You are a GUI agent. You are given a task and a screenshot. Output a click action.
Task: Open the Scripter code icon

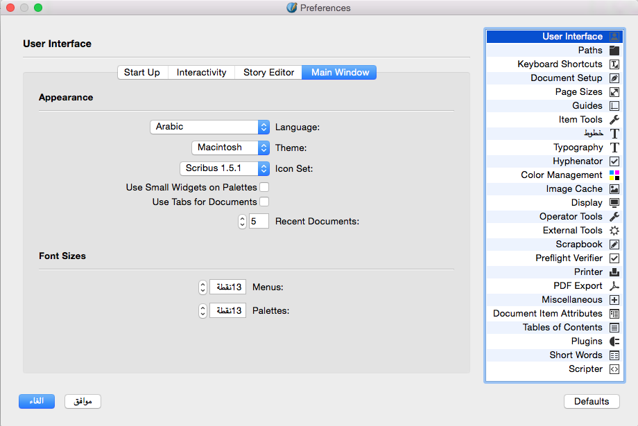614,369
